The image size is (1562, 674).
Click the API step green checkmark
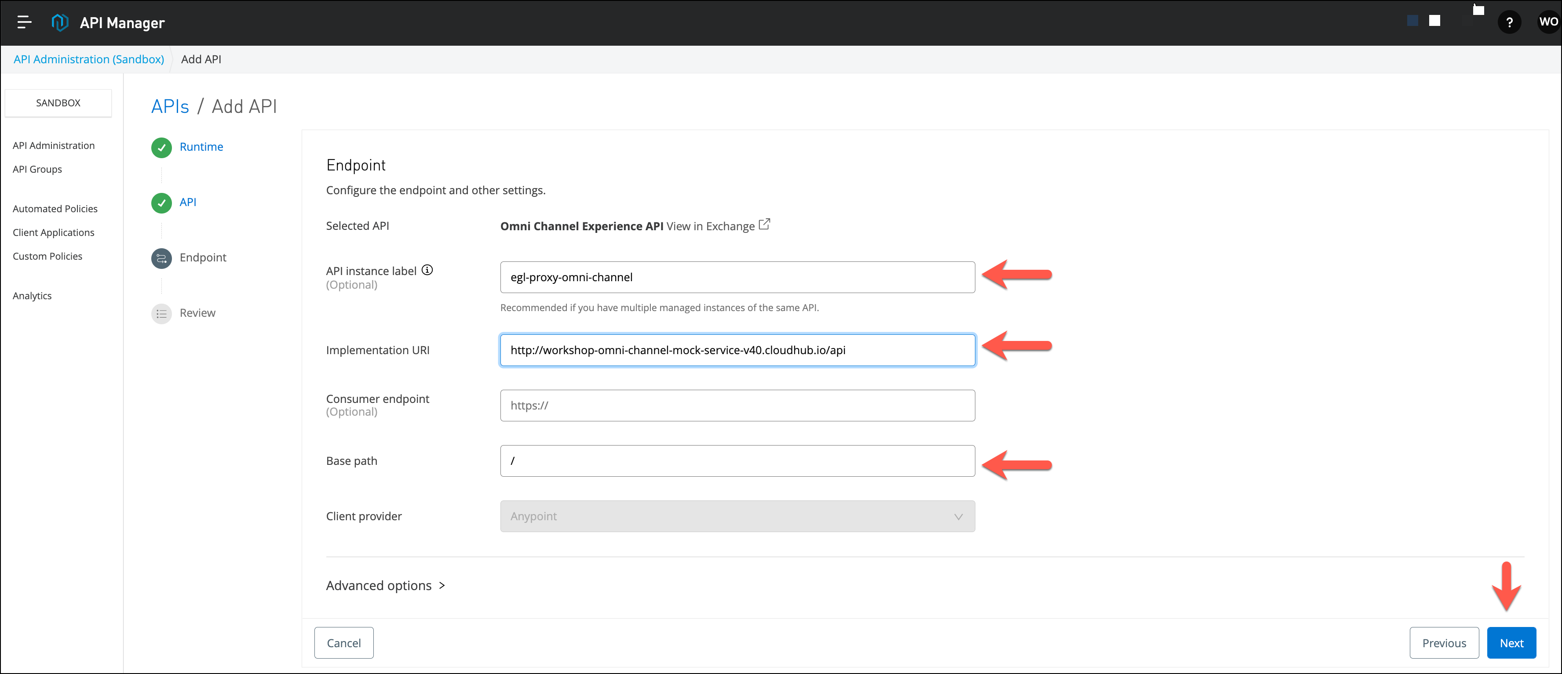tap(161, 203)
